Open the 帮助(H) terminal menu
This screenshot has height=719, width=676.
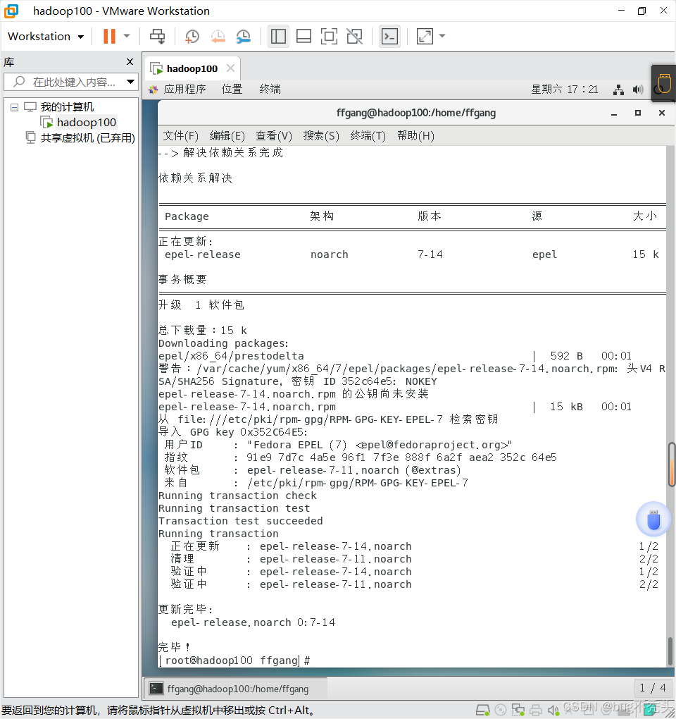coord(415,136)
